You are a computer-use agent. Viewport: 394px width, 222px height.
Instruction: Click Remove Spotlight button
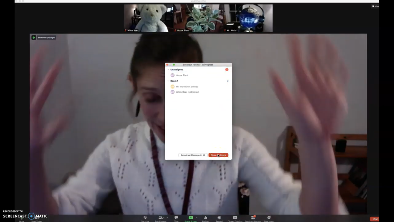pyautogui.click(x=47, y=37)
